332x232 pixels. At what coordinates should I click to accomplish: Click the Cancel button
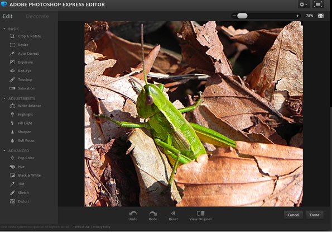[293, 215]
